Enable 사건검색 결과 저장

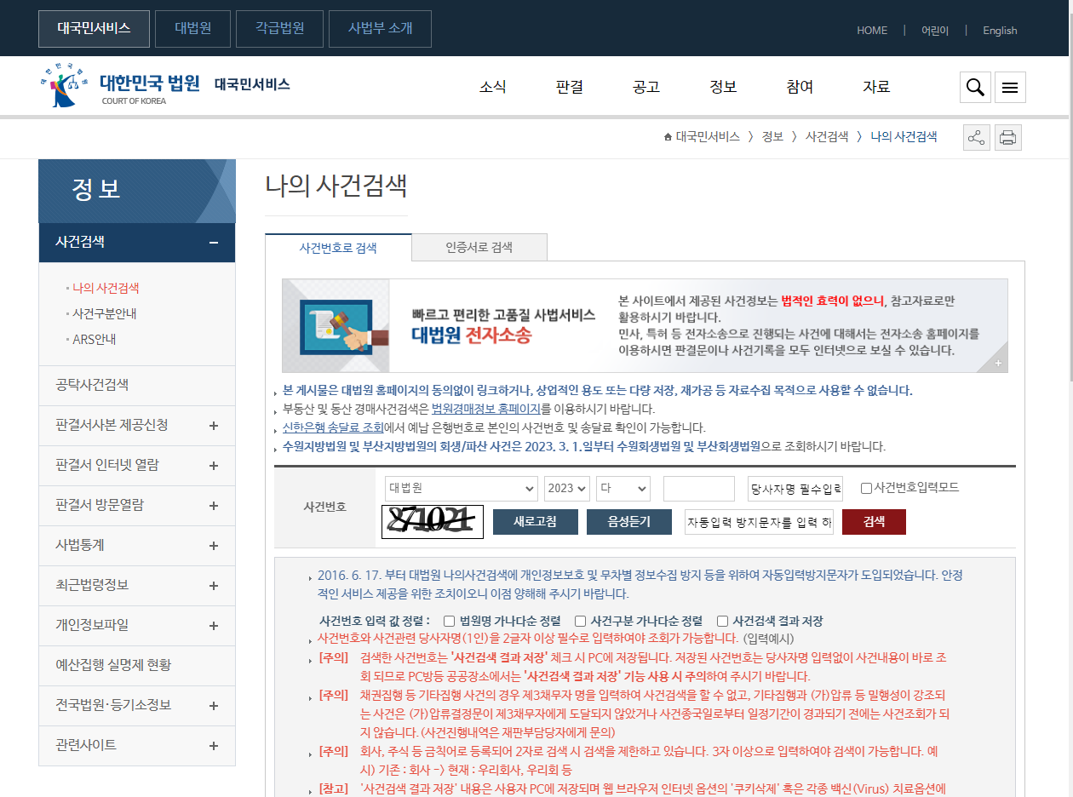pyautogui.click(x=721, y=621)
